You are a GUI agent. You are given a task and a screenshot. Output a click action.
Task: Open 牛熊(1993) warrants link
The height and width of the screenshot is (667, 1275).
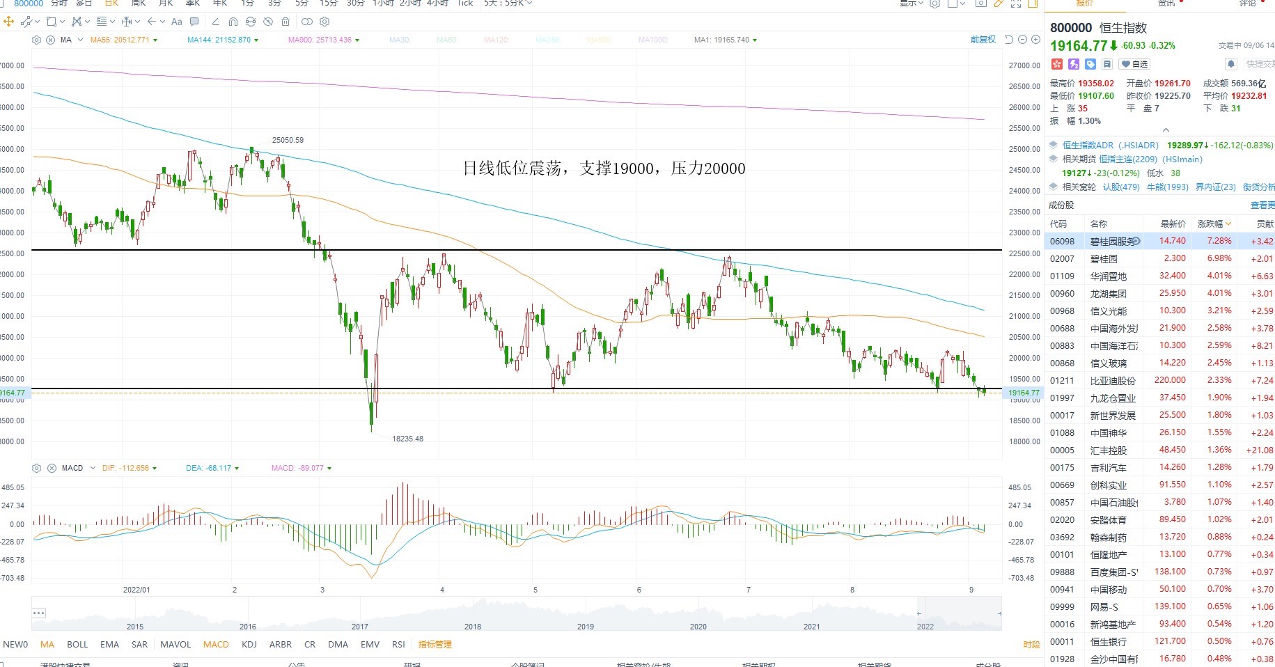1168,187
